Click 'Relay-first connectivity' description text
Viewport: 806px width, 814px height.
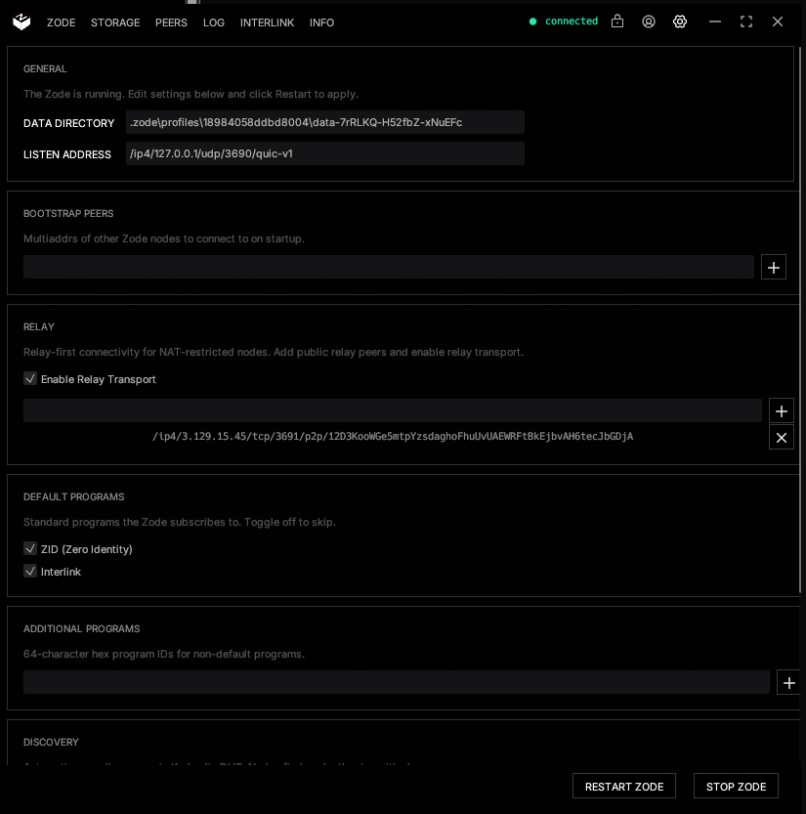coord(274,352)
